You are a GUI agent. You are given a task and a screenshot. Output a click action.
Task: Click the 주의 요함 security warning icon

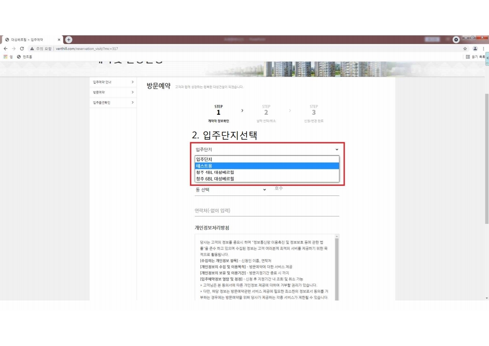[x=32, y=48]
